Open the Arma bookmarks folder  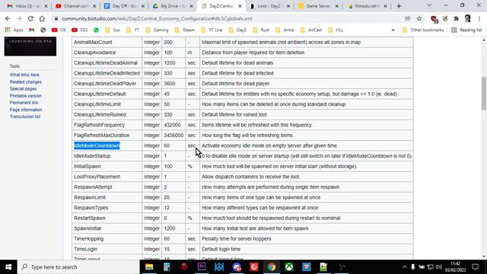pos(285,30)
